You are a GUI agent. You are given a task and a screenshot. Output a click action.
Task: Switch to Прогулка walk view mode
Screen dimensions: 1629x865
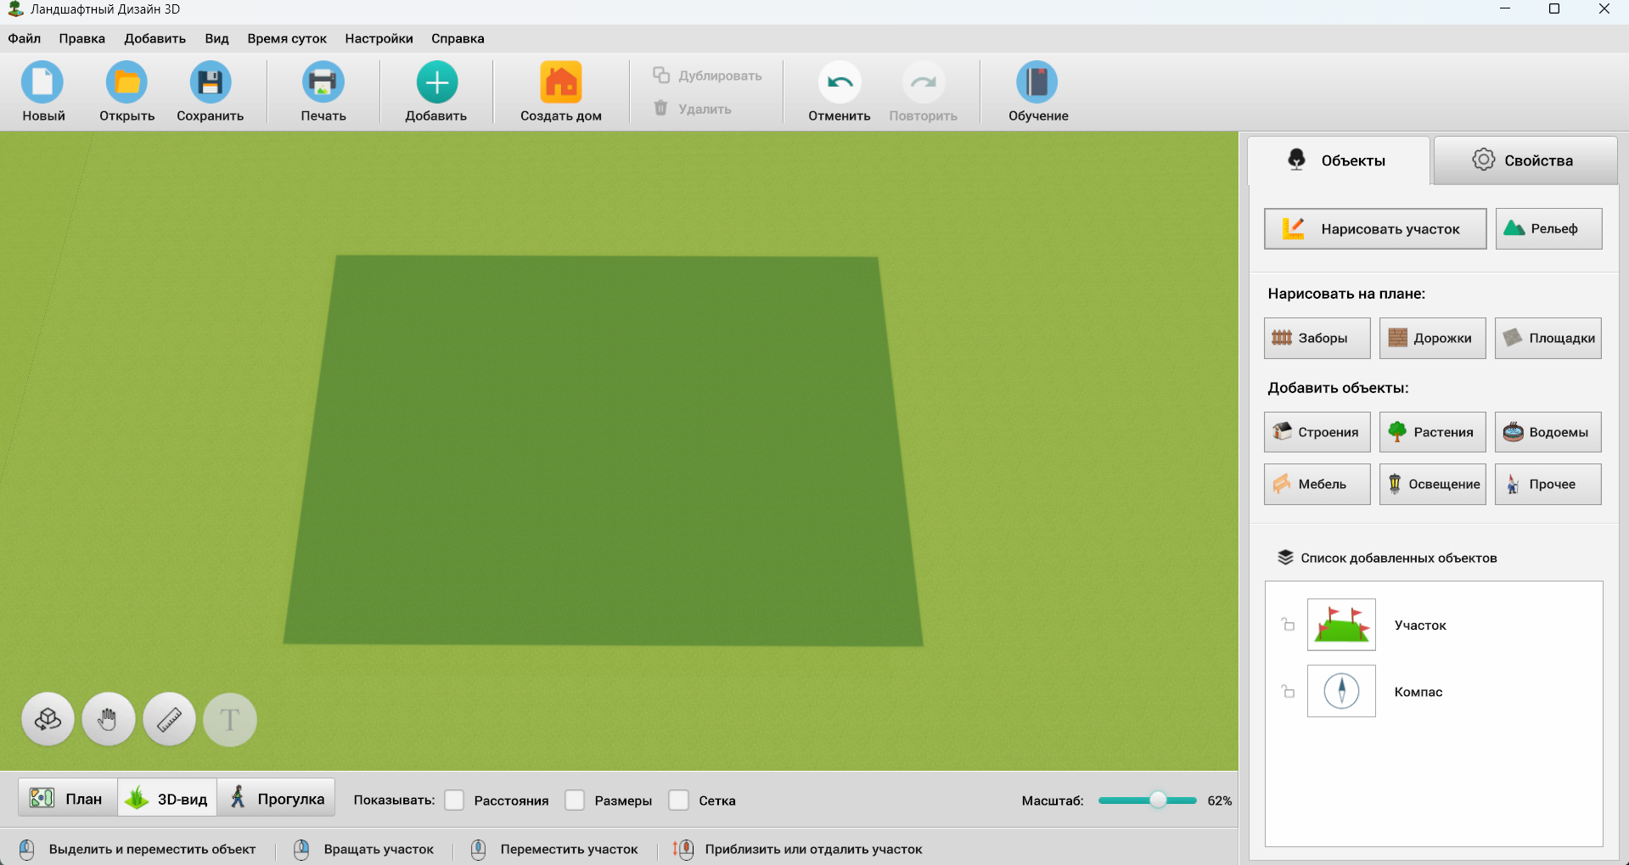tap(277, 799)
